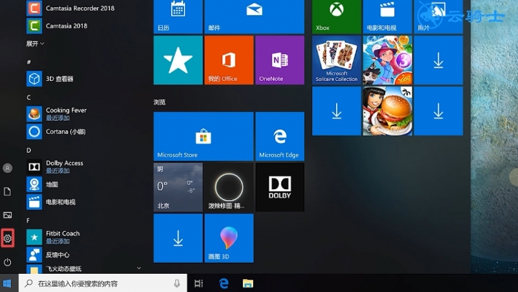Focus the taskbar search box
Screen dimensions: 518x292
click(103, 284)
